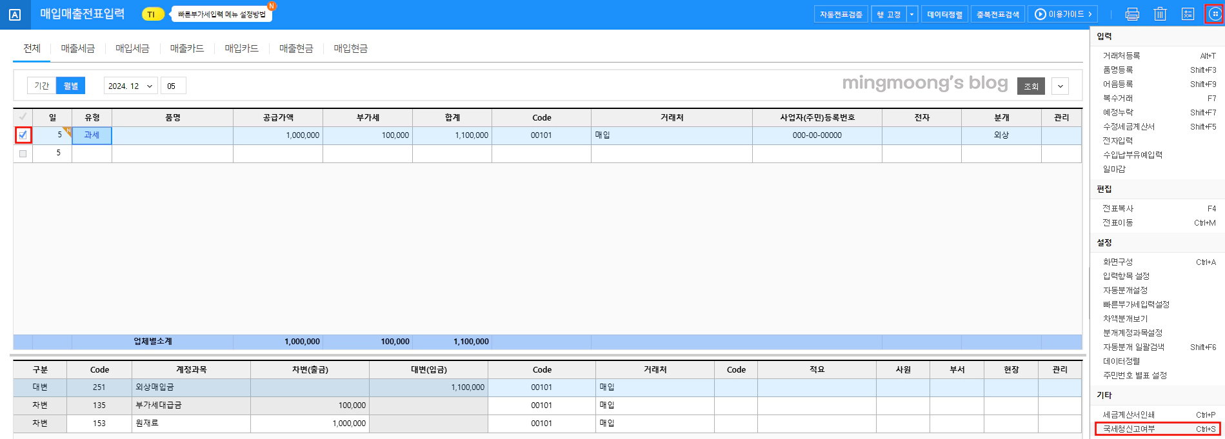Click the print icon in the header
This screenshot has height=439, width=1225.
tap(1132, 14)
